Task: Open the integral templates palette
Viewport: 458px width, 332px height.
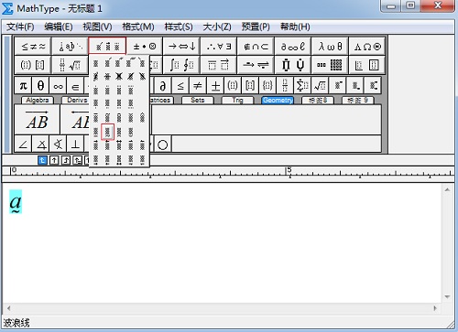Action: [x=181, y=65]
